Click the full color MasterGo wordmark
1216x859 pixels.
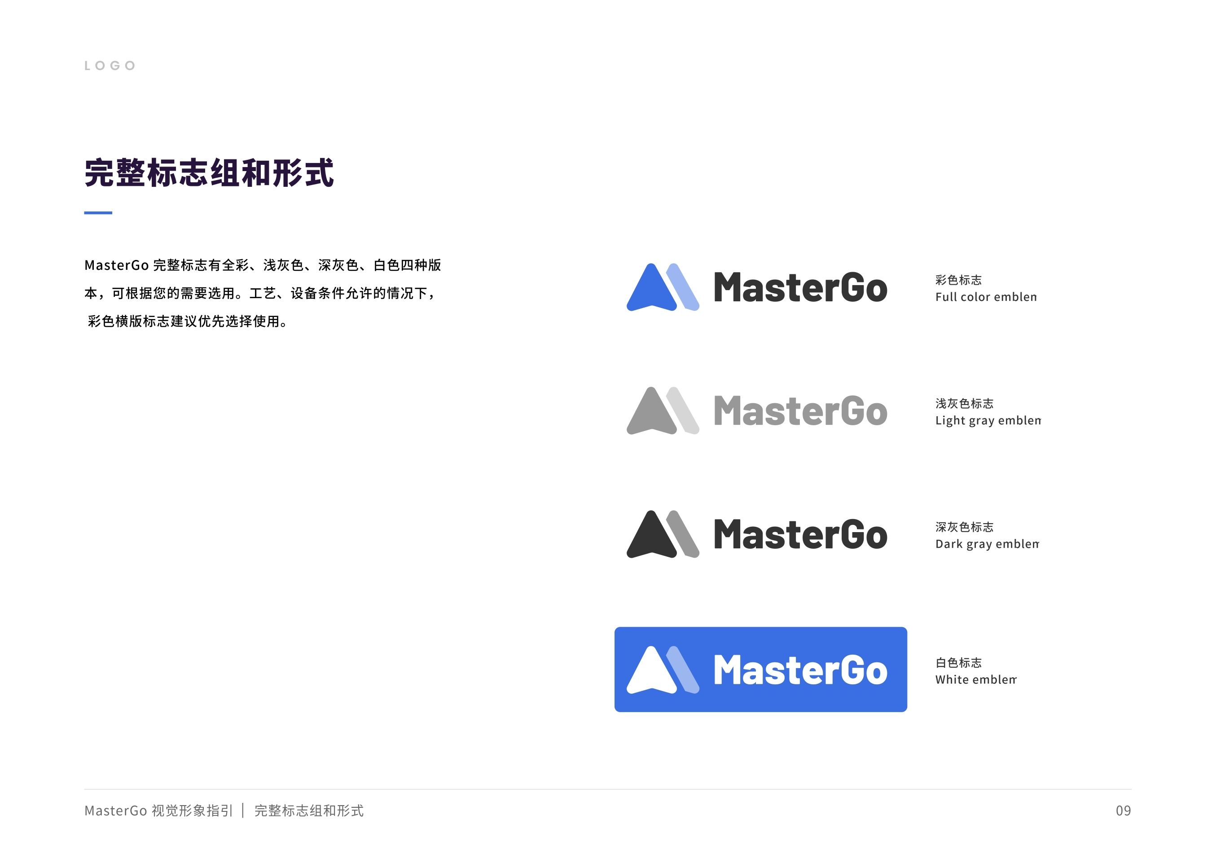tap(800, 287)
